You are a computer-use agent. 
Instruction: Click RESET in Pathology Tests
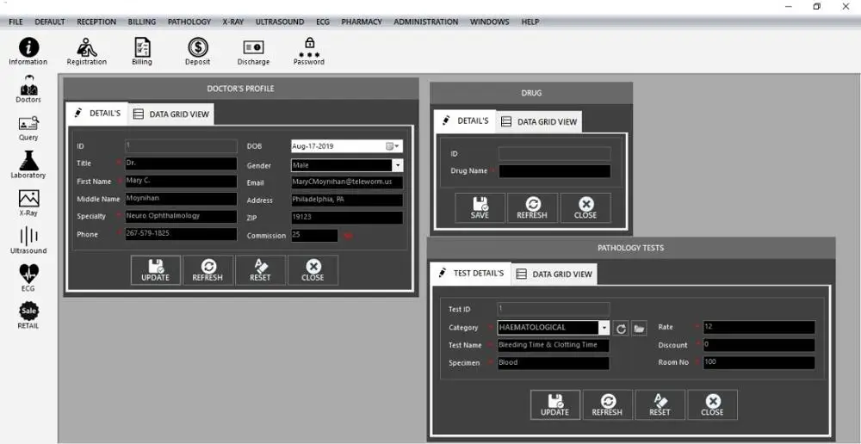tap(660, 405)
